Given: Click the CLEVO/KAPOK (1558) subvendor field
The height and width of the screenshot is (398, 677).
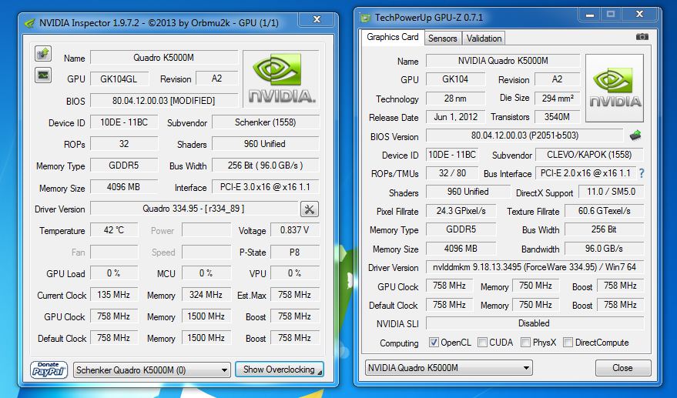Looking at the screenshot, I should click(589, 155).
